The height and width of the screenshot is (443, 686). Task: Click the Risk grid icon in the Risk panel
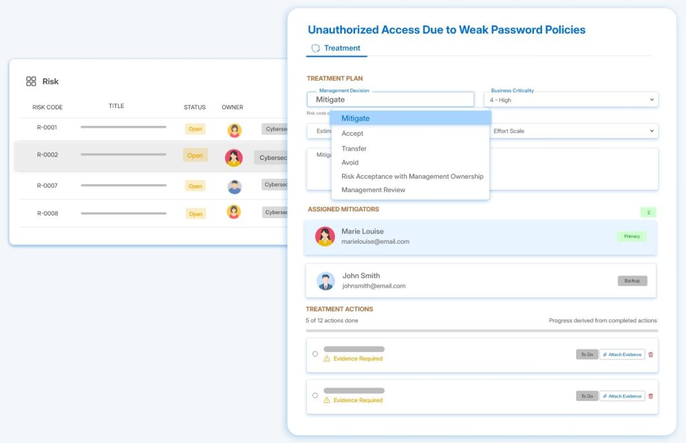tap(31, 81)
